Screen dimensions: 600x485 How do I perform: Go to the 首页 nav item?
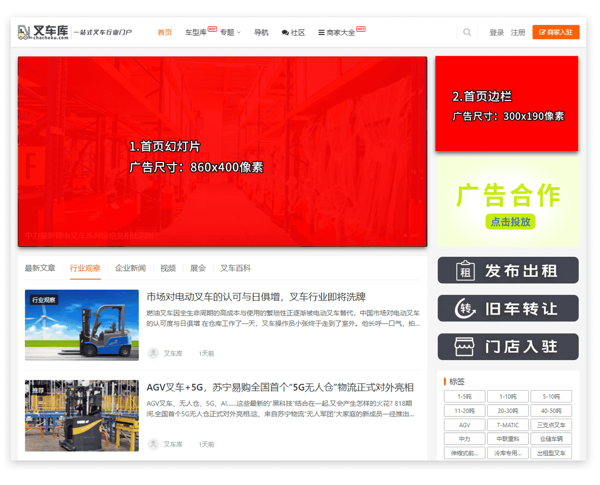(165, 32)
